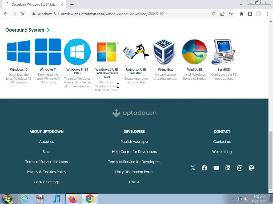The image size is (273, 204).
Task: Click the page vertical scrollbar thumb
Action: click(x=271, y=160)
